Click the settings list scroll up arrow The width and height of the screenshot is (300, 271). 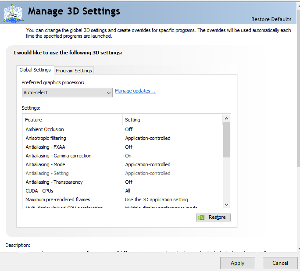click(226, 118)
